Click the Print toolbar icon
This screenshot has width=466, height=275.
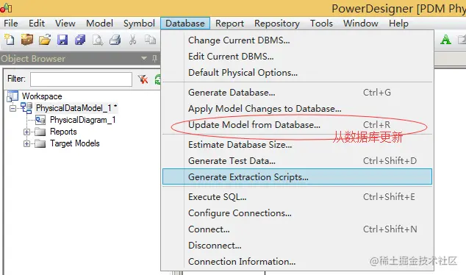(x=115, y=40)
